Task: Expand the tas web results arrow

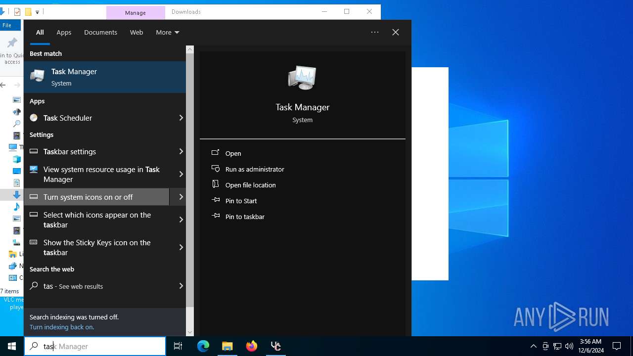Action: point(181,286)
